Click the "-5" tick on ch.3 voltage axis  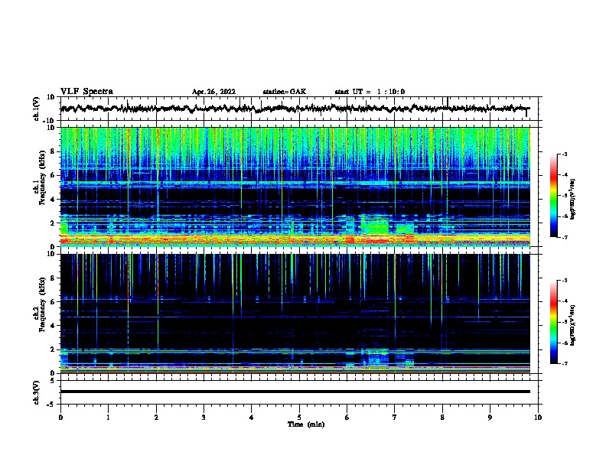click(x=51, y=405)
